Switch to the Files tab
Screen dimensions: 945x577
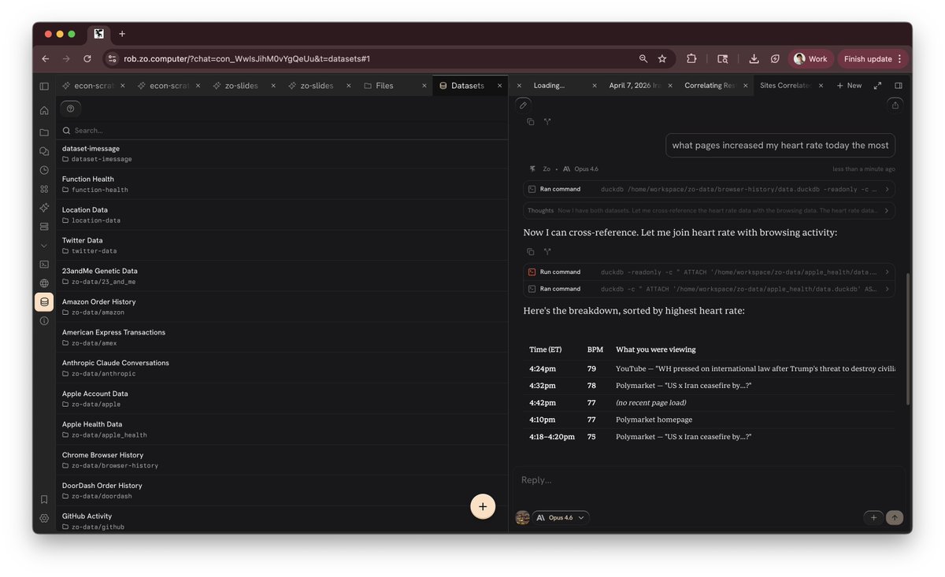point(385,86)
